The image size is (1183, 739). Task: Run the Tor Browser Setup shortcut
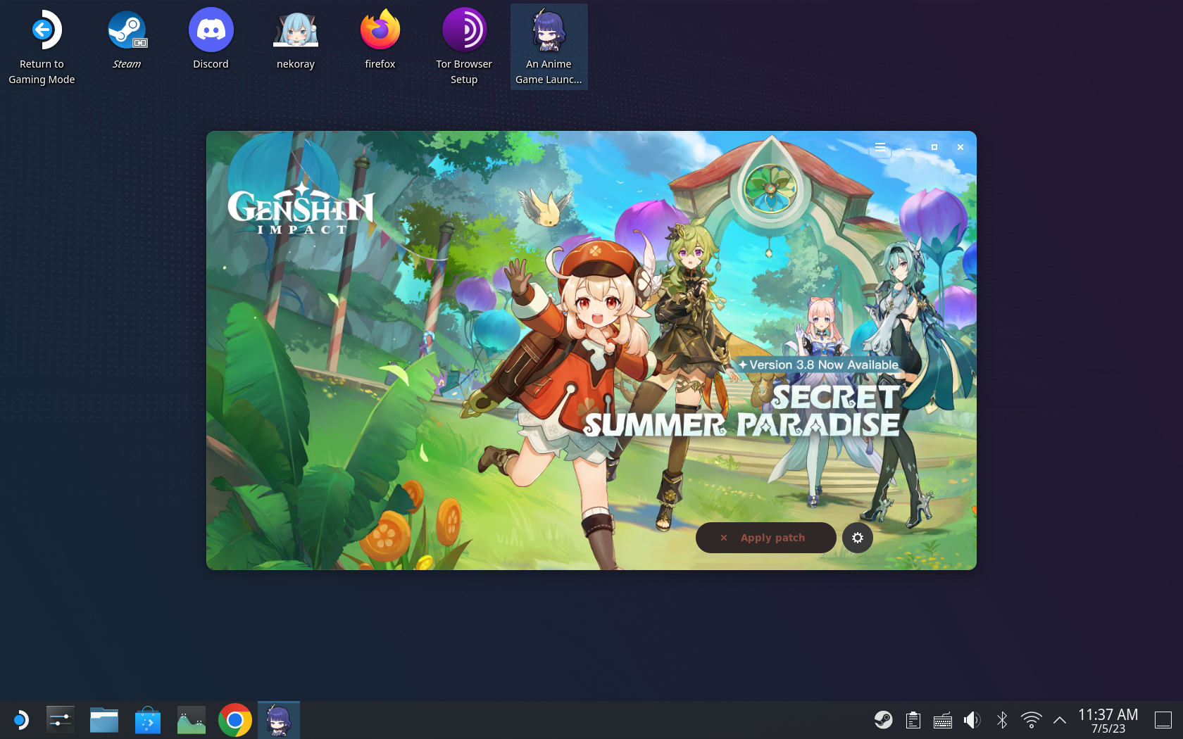coord(464,30)
